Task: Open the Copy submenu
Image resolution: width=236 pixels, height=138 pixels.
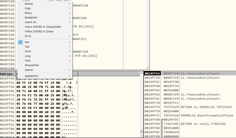Action: pos(45,8)
